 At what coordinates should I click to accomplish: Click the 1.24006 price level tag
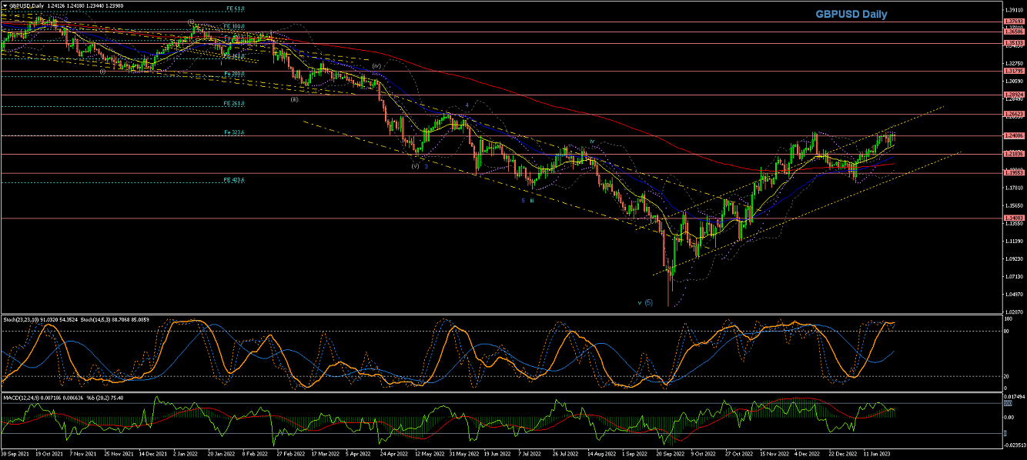coord(1013,135)
